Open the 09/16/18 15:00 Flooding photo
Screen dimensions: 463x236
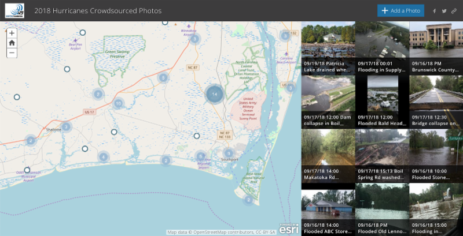click(436, 209)
